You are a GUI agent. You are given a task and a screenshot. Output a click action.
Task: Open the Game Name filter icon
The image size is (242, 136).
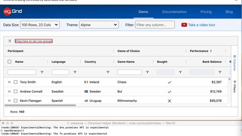click(x=147, y=72)
